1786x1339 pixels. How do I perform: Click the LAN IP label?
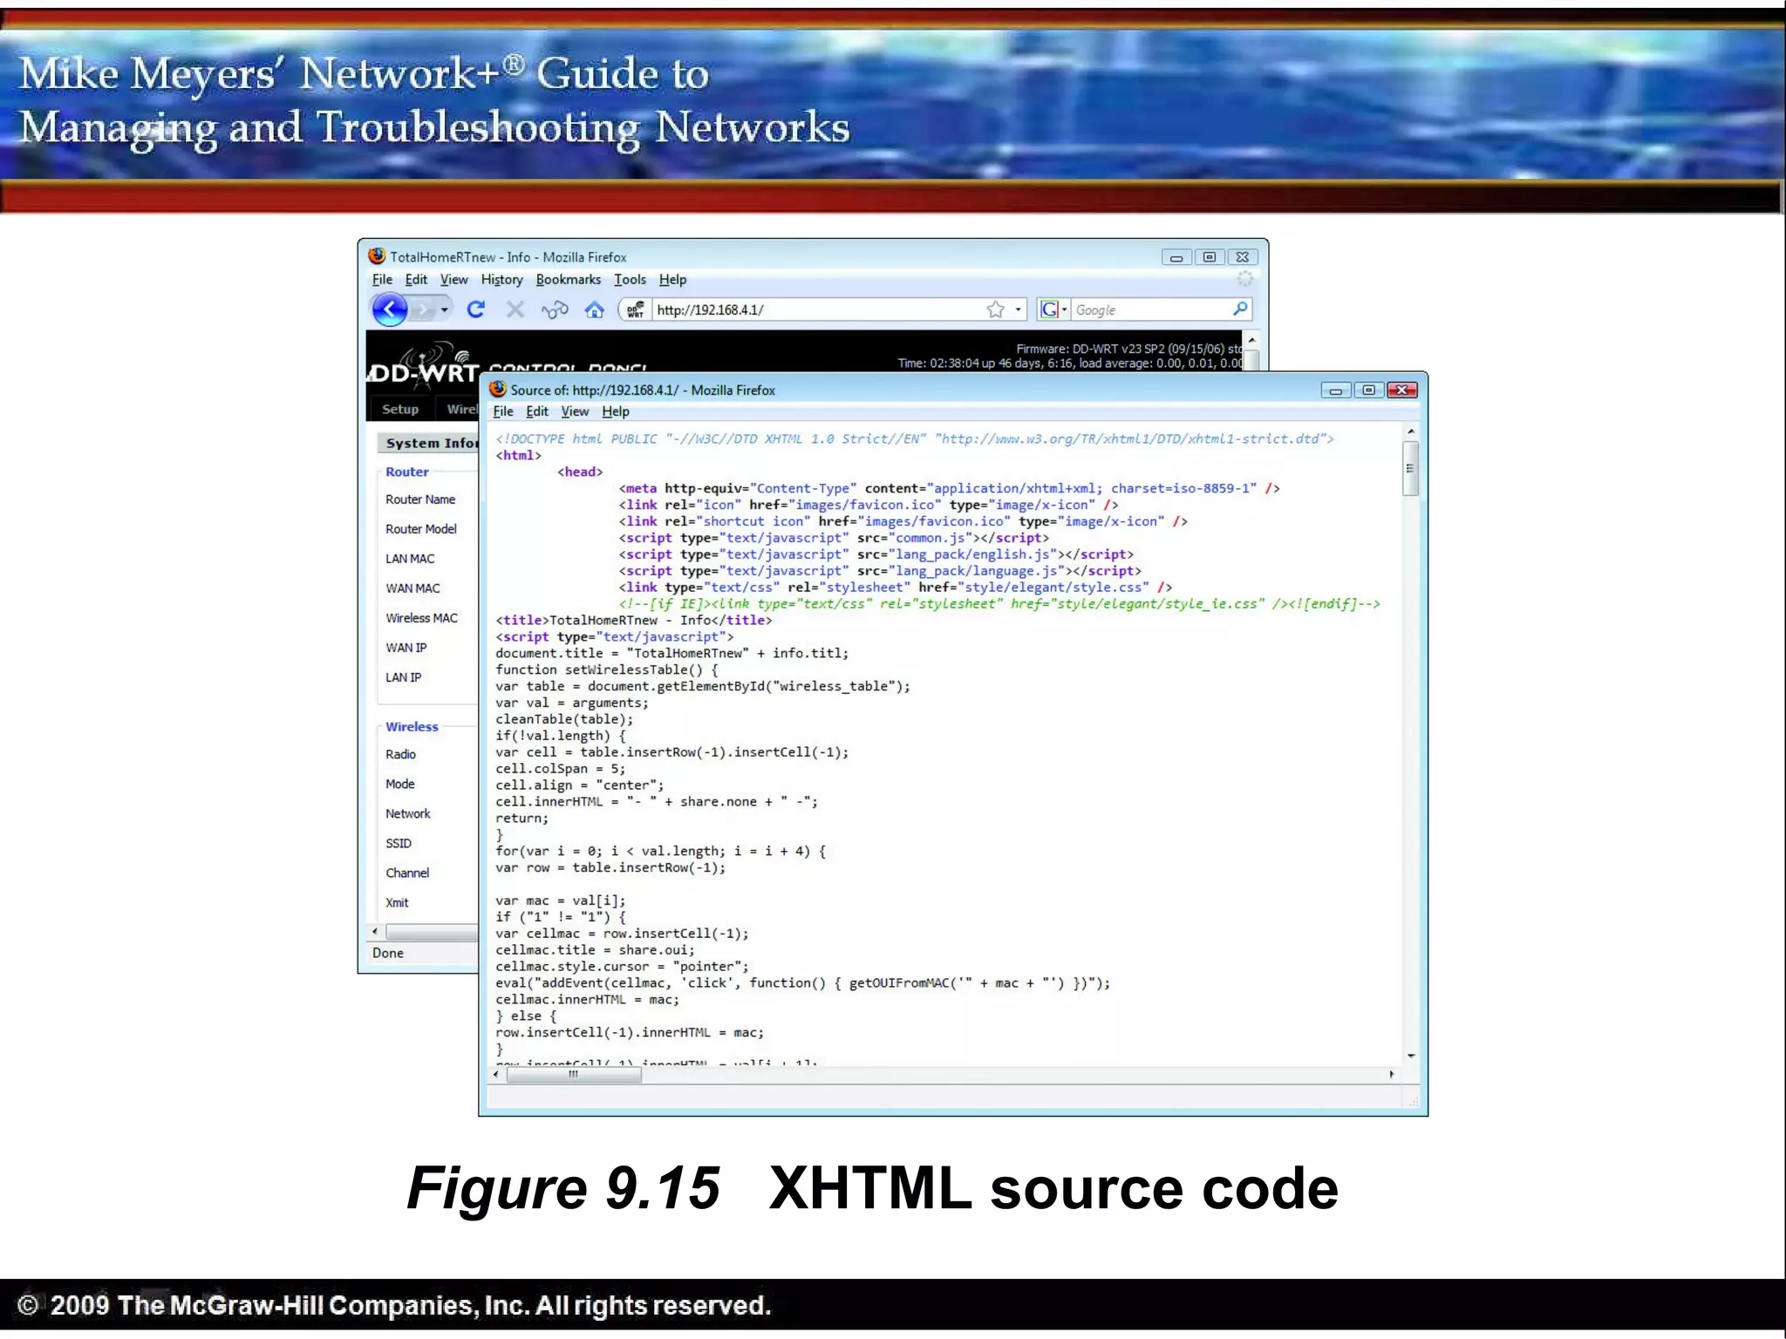403,677
